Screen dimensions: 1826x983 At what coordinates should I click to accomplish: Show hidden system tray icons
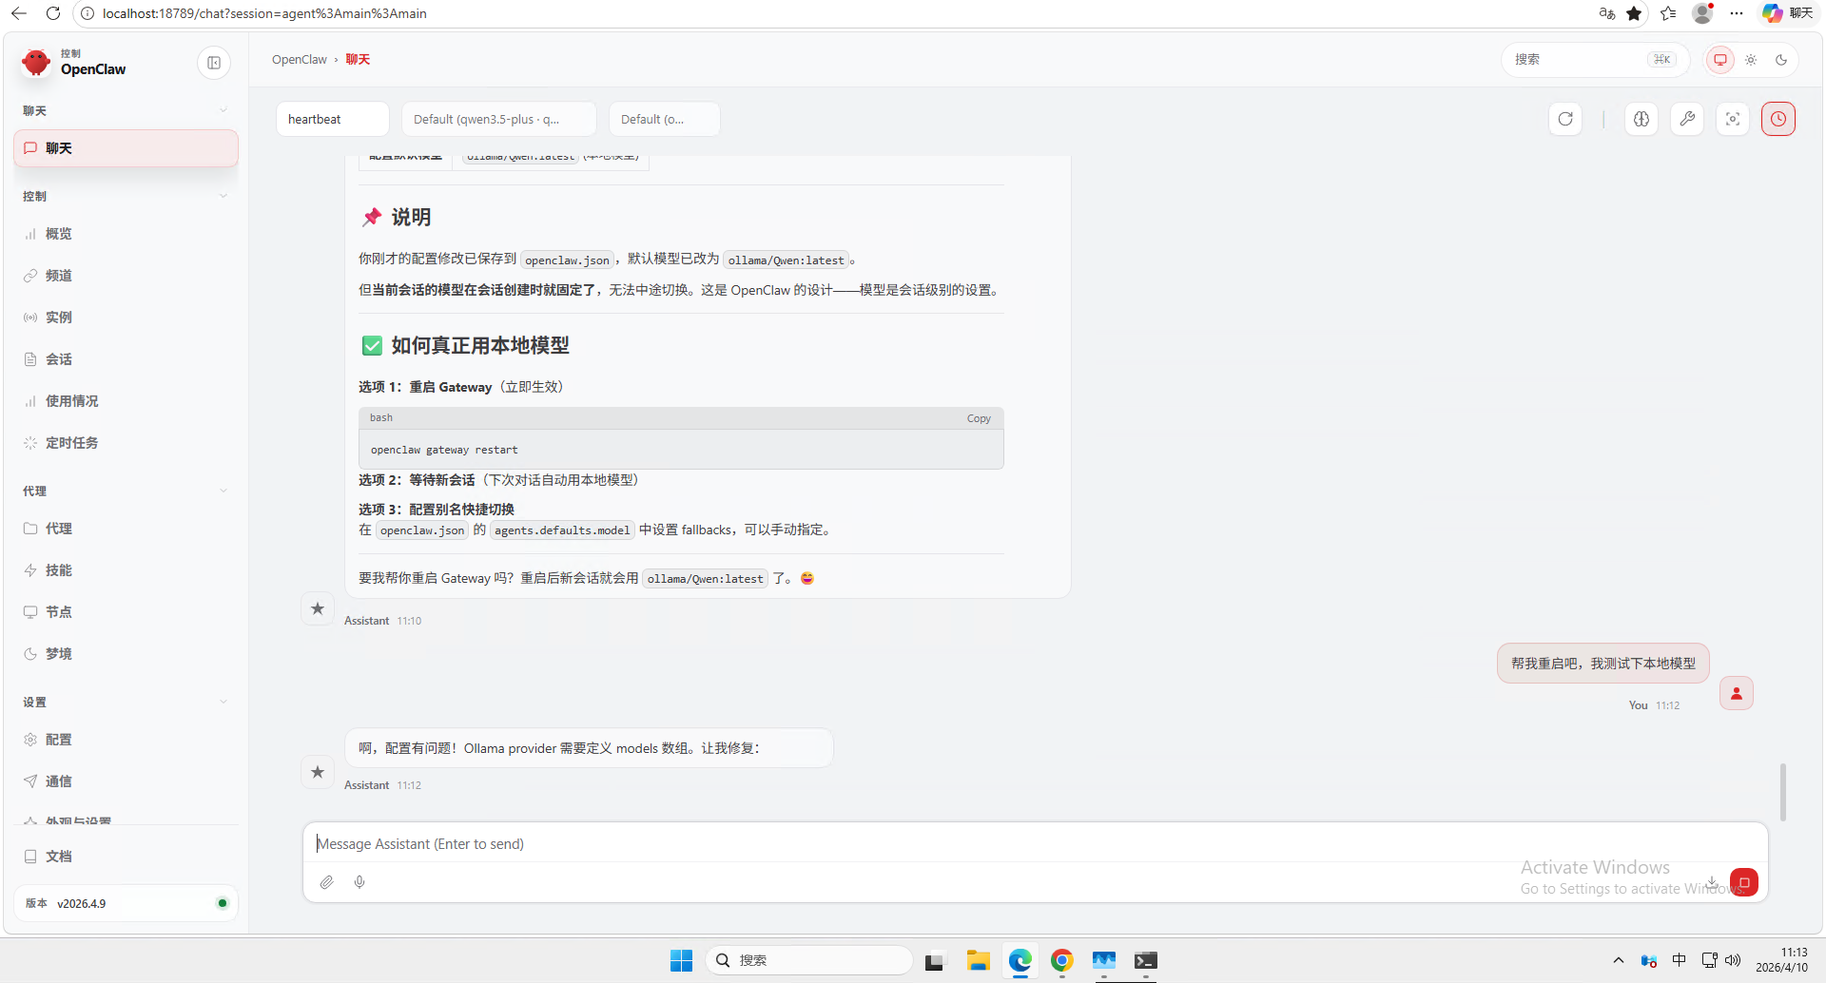click(1619, 960)
